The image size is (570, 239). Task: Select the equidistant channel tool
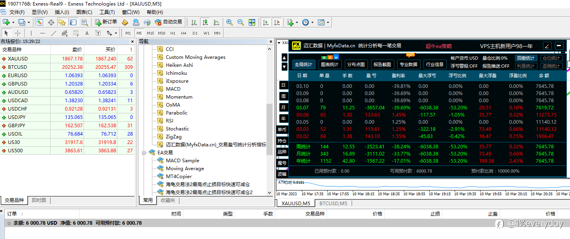click(x=65, y=33)
